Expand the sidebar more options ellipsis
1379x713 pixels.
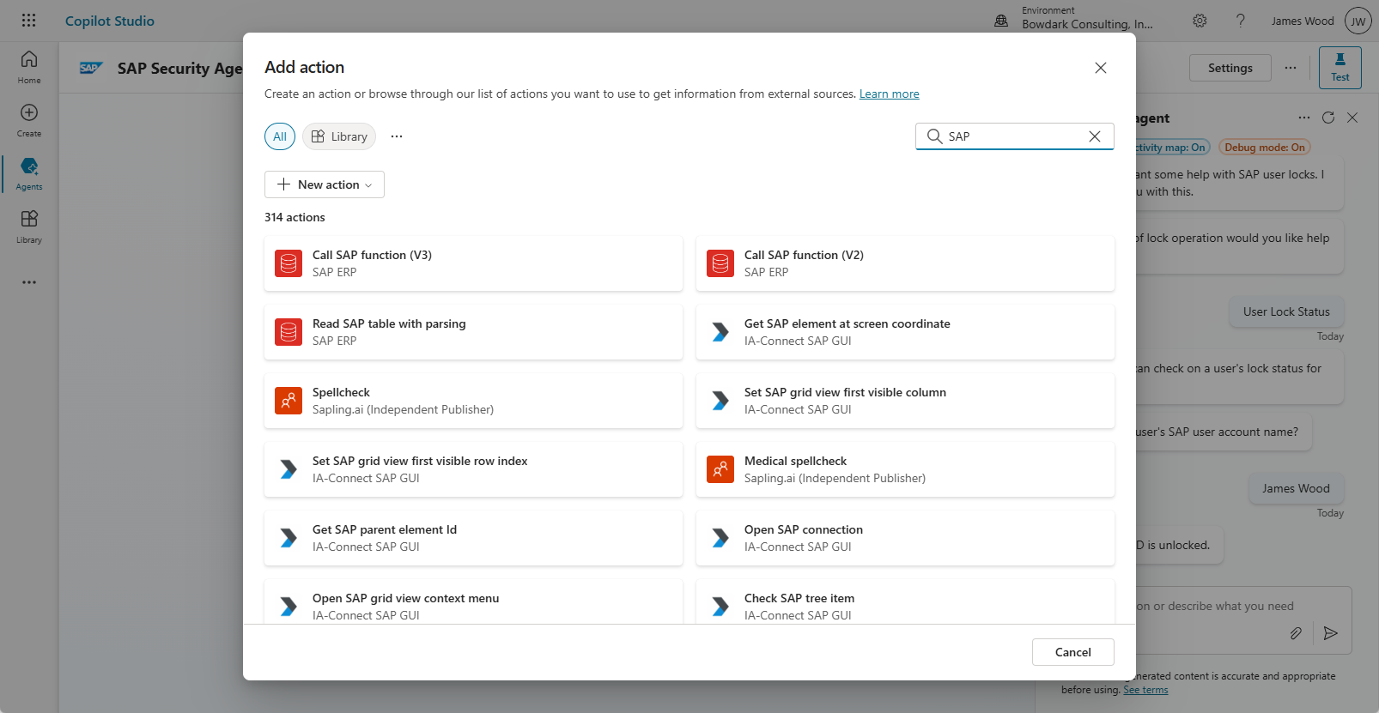coord(29,282)
